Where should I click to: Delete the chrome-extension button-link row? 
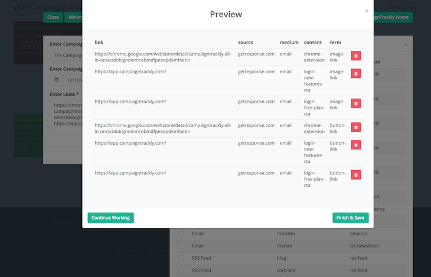coord(355,127)
